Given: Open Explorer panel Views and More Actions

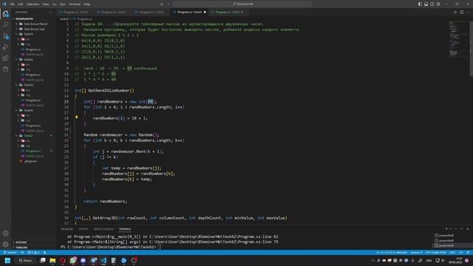Looking at the screenshot, I should (50, 13).
